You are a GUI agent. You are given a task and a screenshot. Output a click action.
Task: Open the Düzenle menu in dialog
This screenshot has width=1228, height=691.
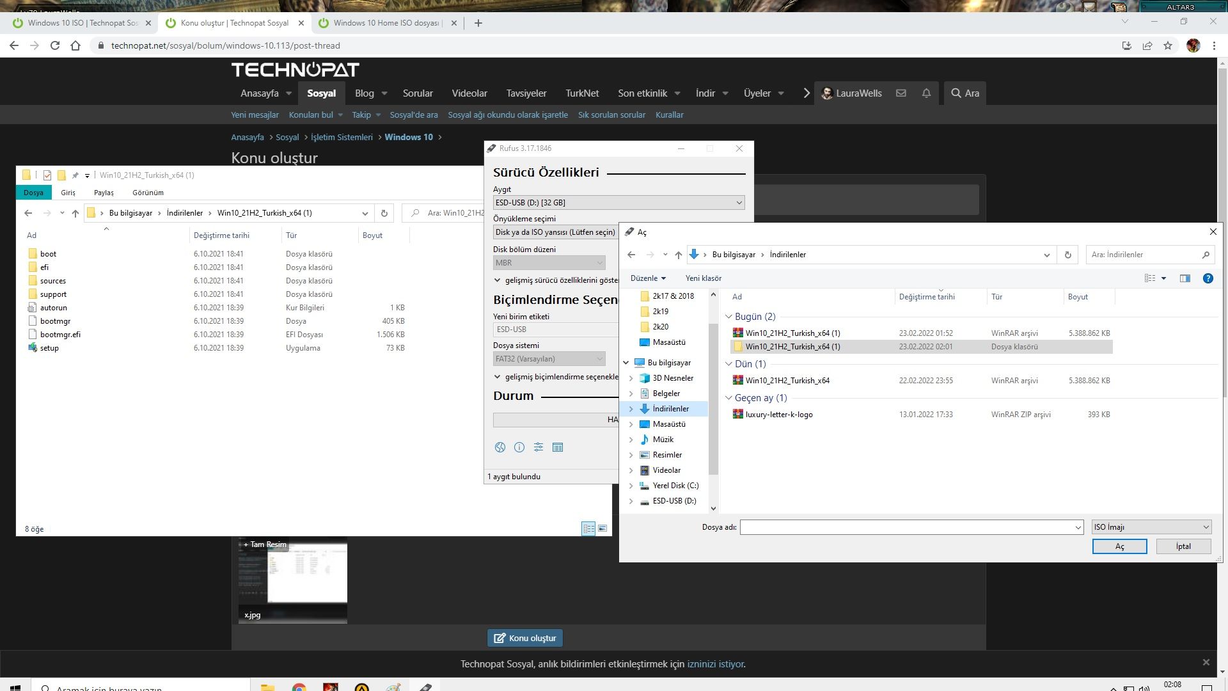click(x=648, y=278)
